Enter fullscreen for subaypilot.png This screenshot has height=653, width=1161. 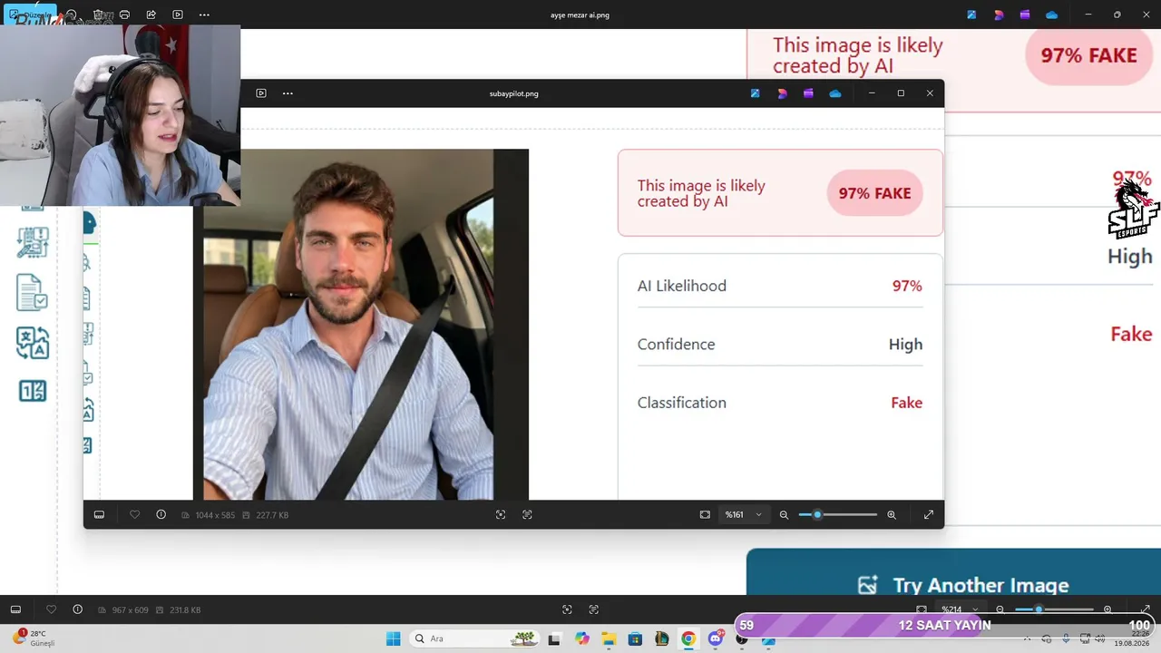coord(929,515)
